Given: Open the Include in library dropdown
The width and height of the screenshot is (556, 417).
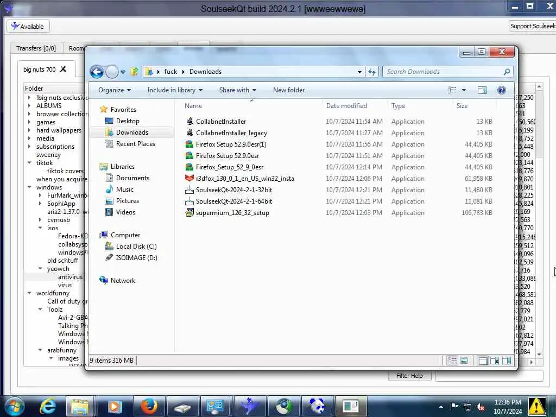Looking at the screenshot, I should pyautogui.click(x=175, y=90).
